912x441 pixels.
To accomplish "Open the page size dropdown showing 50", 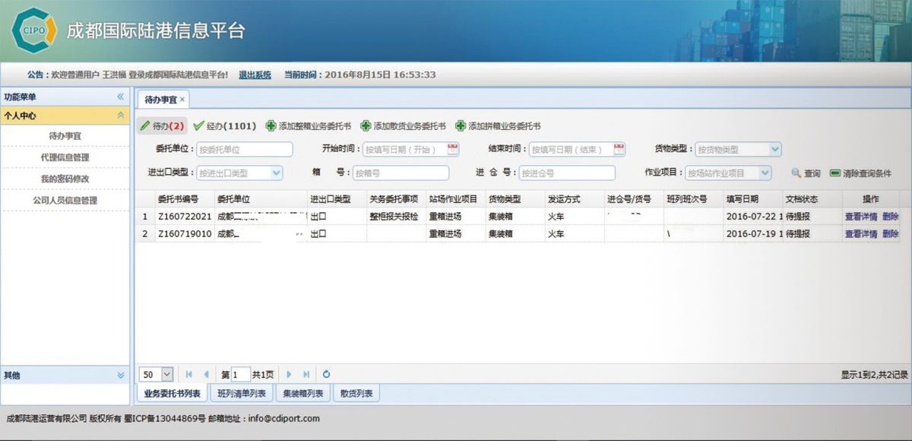I will tap(166, 374).
